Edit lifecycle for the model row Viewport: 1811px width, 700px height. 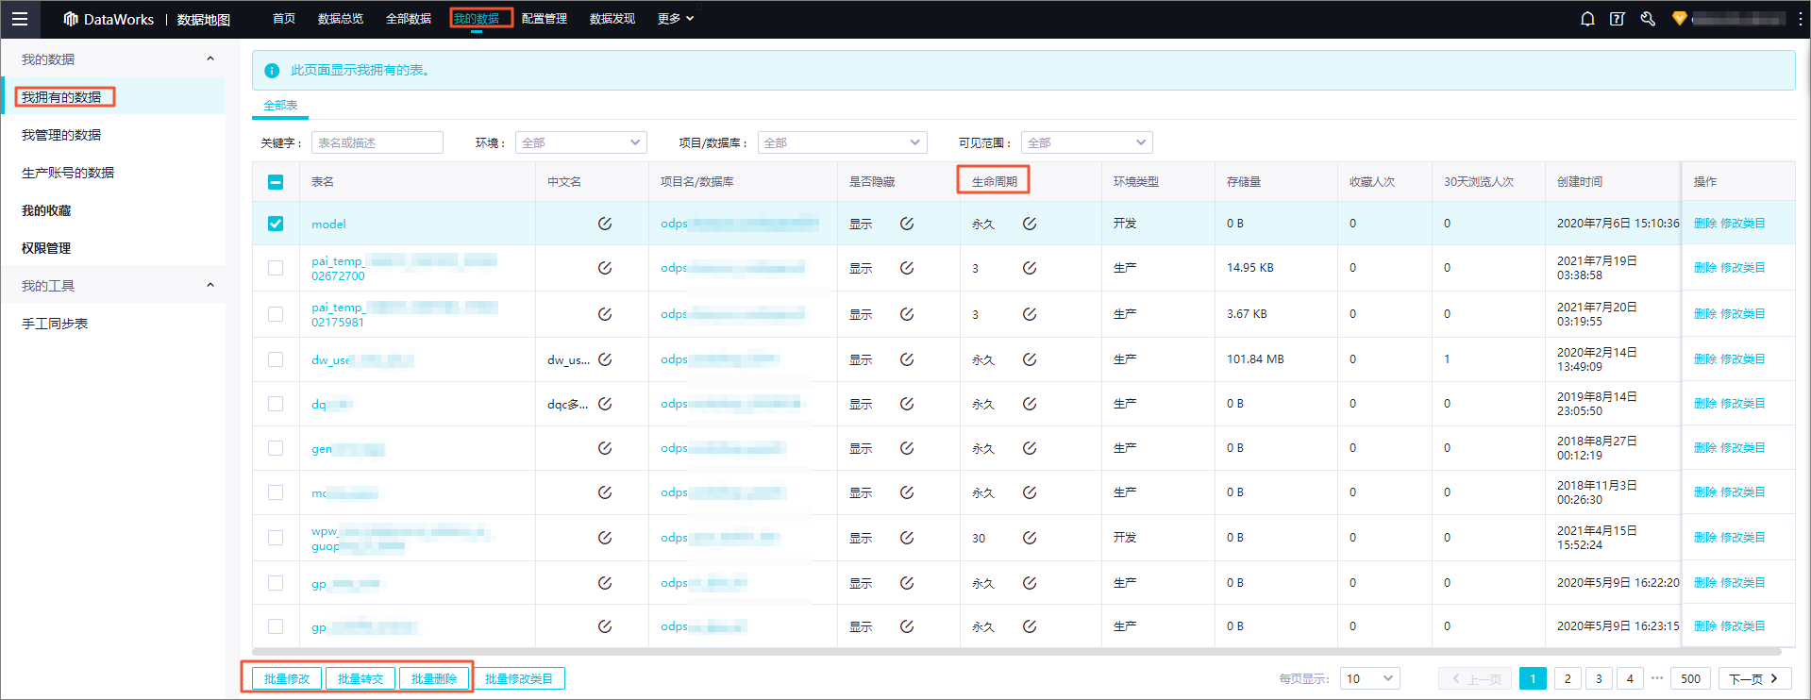coord(1030,224)
